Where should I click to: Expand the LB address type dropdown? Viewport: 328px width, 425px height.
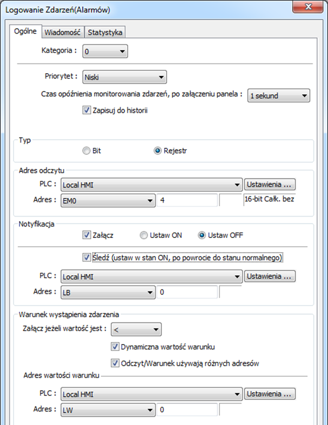tap(108, 293)
